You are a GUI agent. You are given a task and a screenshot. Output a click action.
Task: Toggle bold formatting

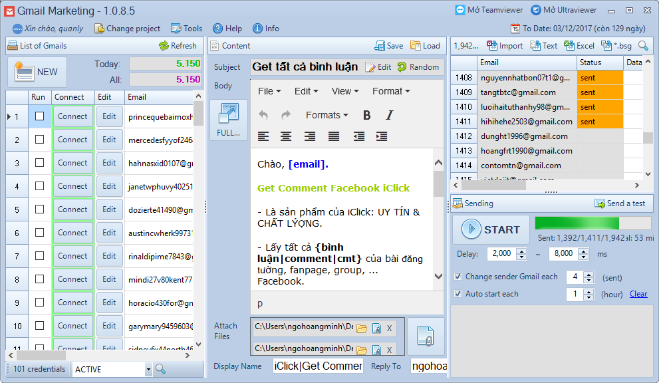(x=366, y=115)
